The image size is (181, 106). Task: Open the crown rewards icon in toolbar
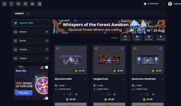[x=32, y=4]
